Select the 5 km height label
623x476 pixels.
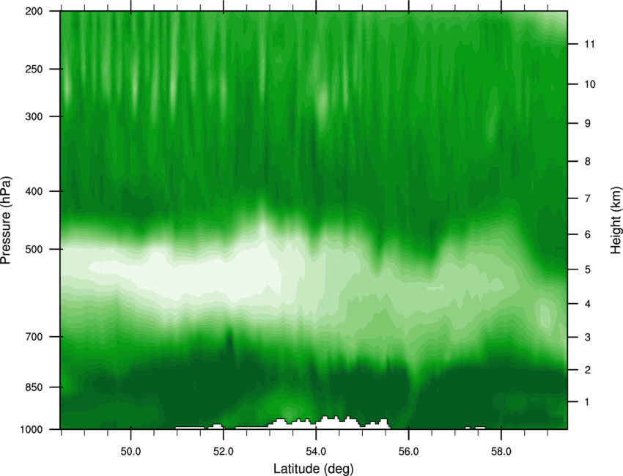tap(588, 270)
